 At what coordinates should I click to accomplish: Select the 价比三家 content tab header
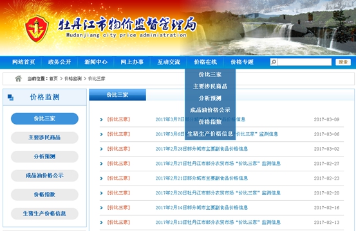(x=117, y=94)
